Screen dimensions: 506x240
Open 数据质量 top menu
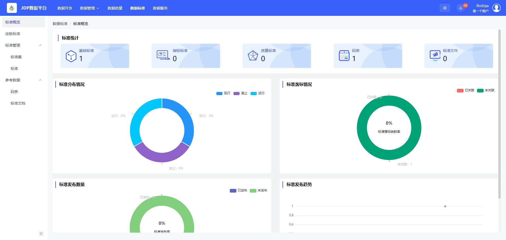115,8
